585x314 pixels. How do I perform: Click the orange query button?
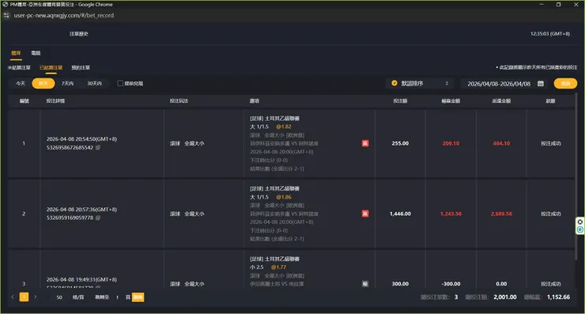565,83
